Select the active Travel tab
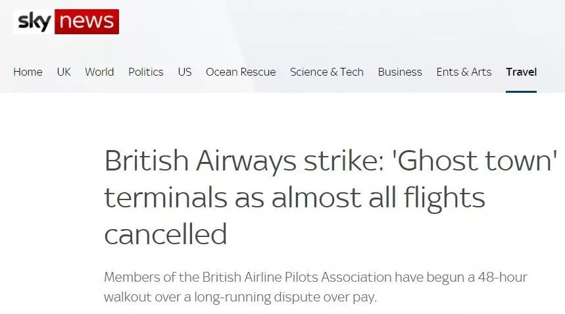This screenshot has width=565, height=314. (521, 72)
